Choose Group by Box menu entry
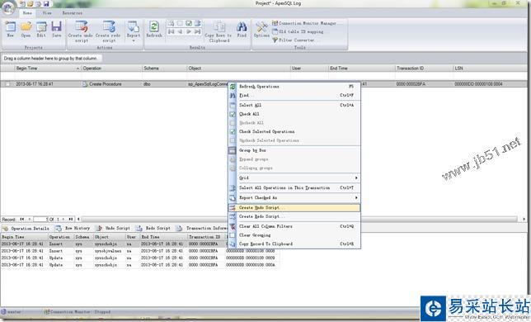531x322 pixels. pos(294,150)
